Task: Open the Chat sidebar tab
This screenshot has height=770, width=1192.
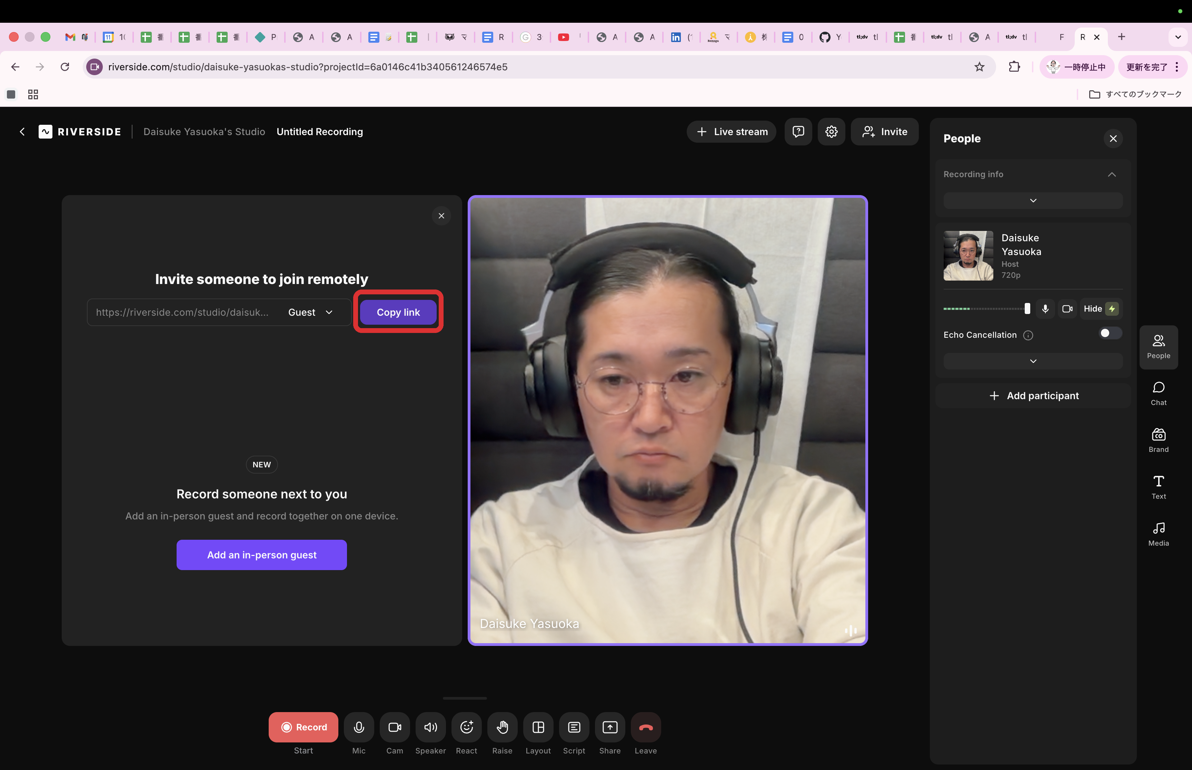Action: [1159, 394]
